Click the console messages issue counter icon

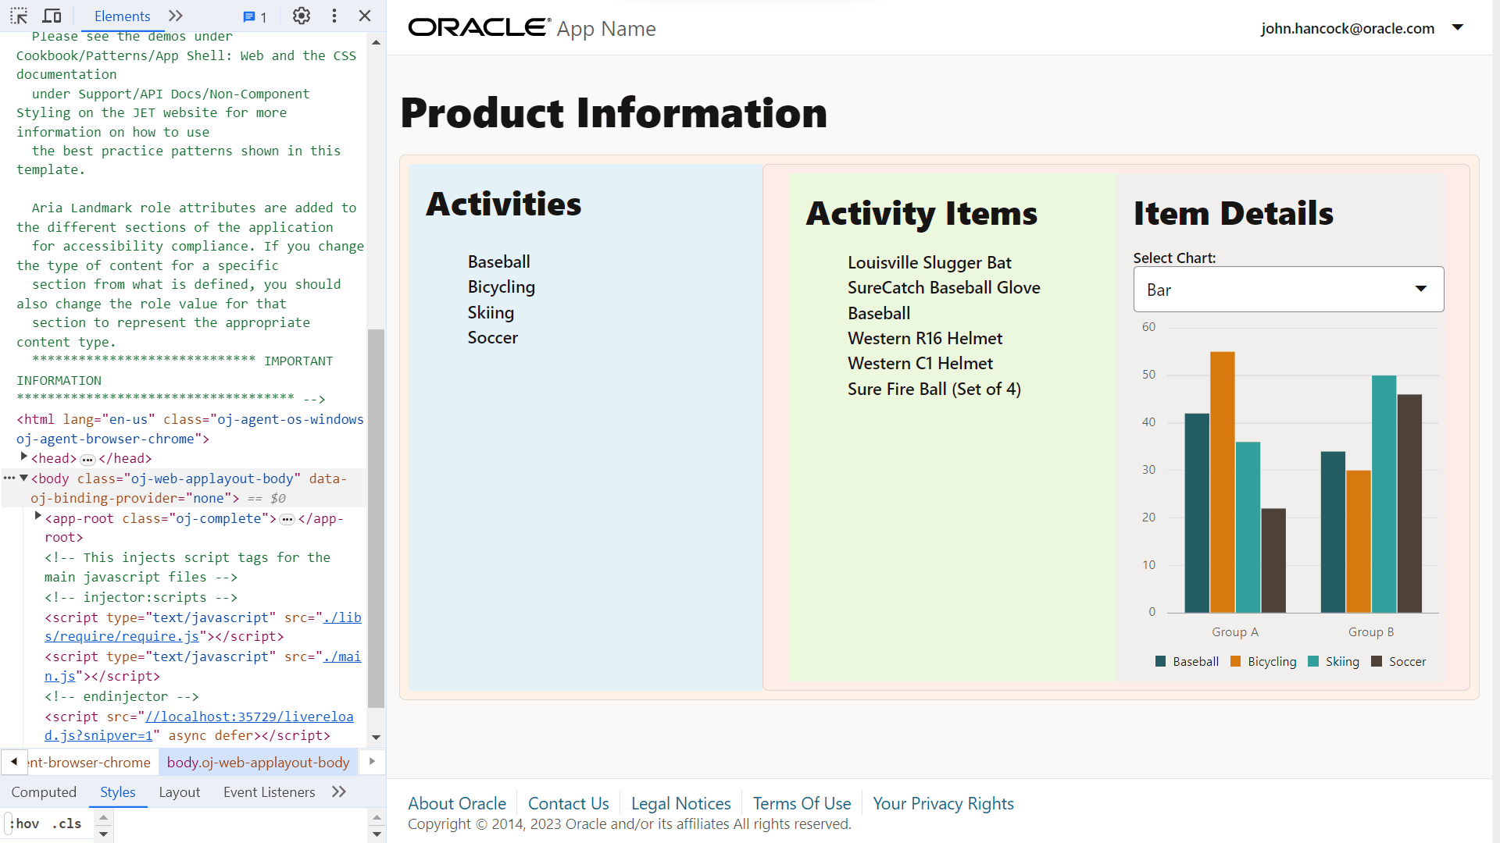tap(255, 16)
